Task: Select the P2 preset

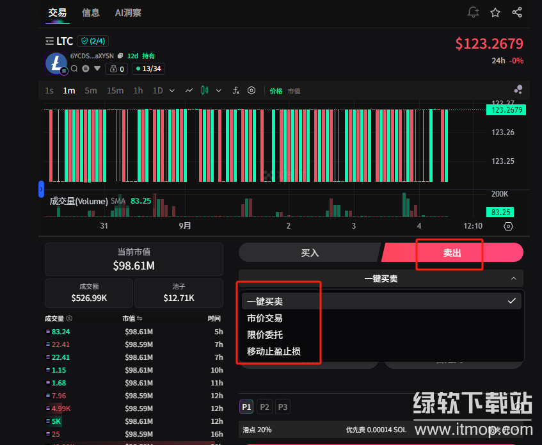Action: tap(264, 407)
